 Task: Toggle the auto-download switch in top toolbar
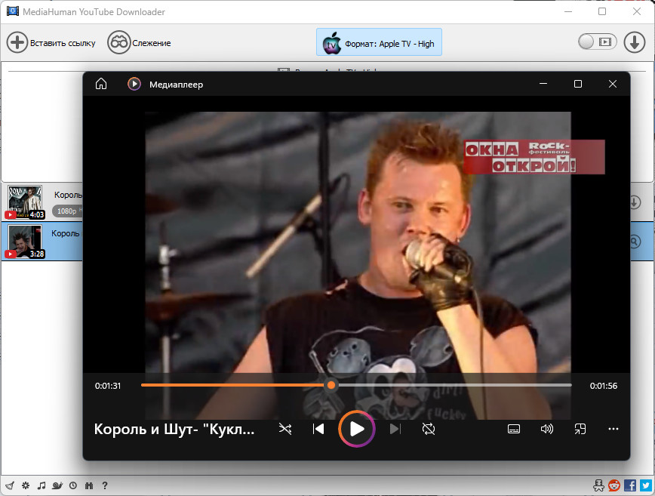tap(598, 42)
